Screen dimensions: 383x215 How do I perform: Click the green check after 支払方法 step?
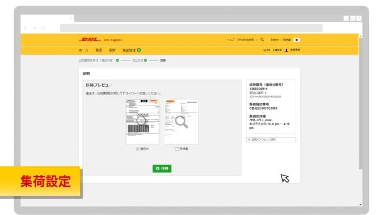[145, 60]
